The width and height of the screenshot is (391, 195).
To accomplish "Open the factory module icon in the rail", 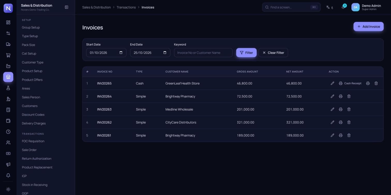I will point(8,66).
